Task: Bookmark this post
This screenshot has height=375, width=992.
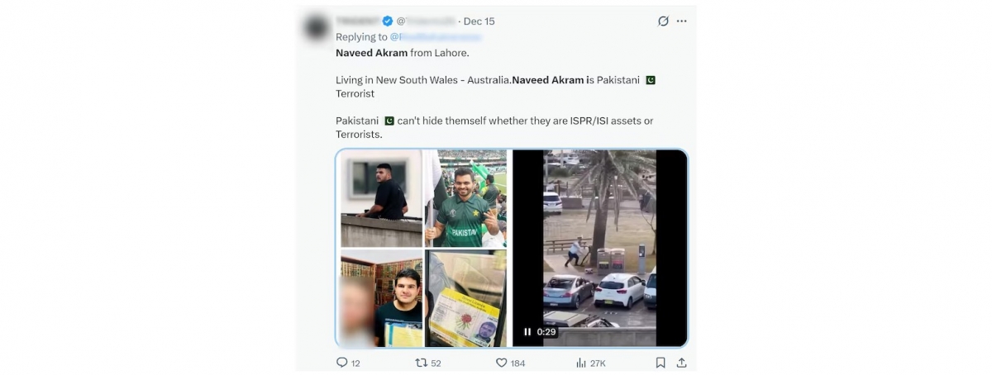Action: coord(661,363)
